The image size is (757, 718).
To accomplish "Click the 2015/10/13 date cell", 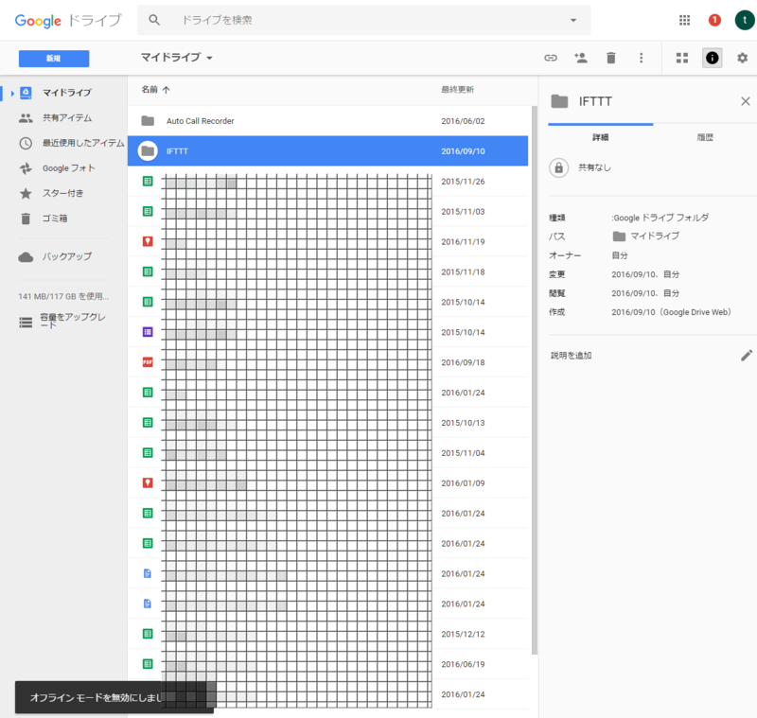I will pos(463,423).
